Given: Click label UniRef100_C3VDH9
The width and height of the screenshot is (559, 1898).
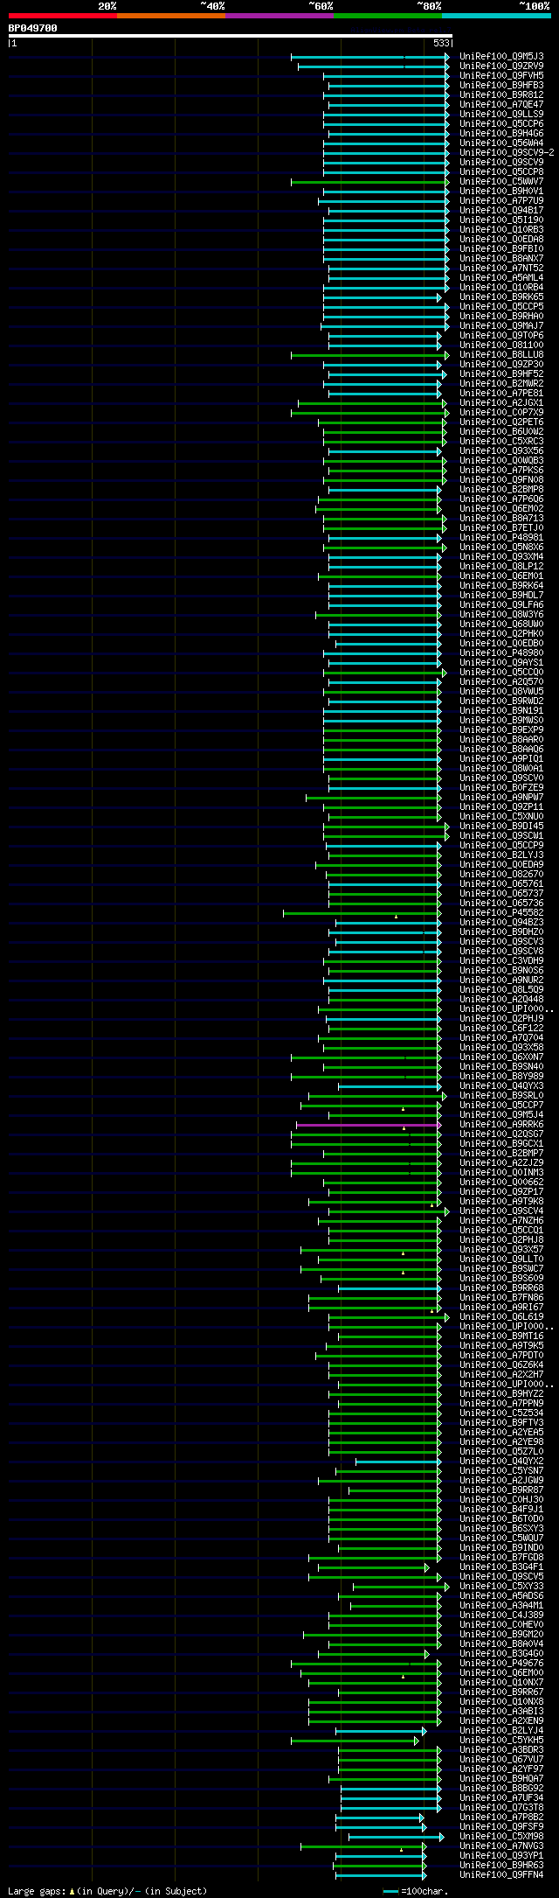Looking at the screenshot, I should click(501, 960).
